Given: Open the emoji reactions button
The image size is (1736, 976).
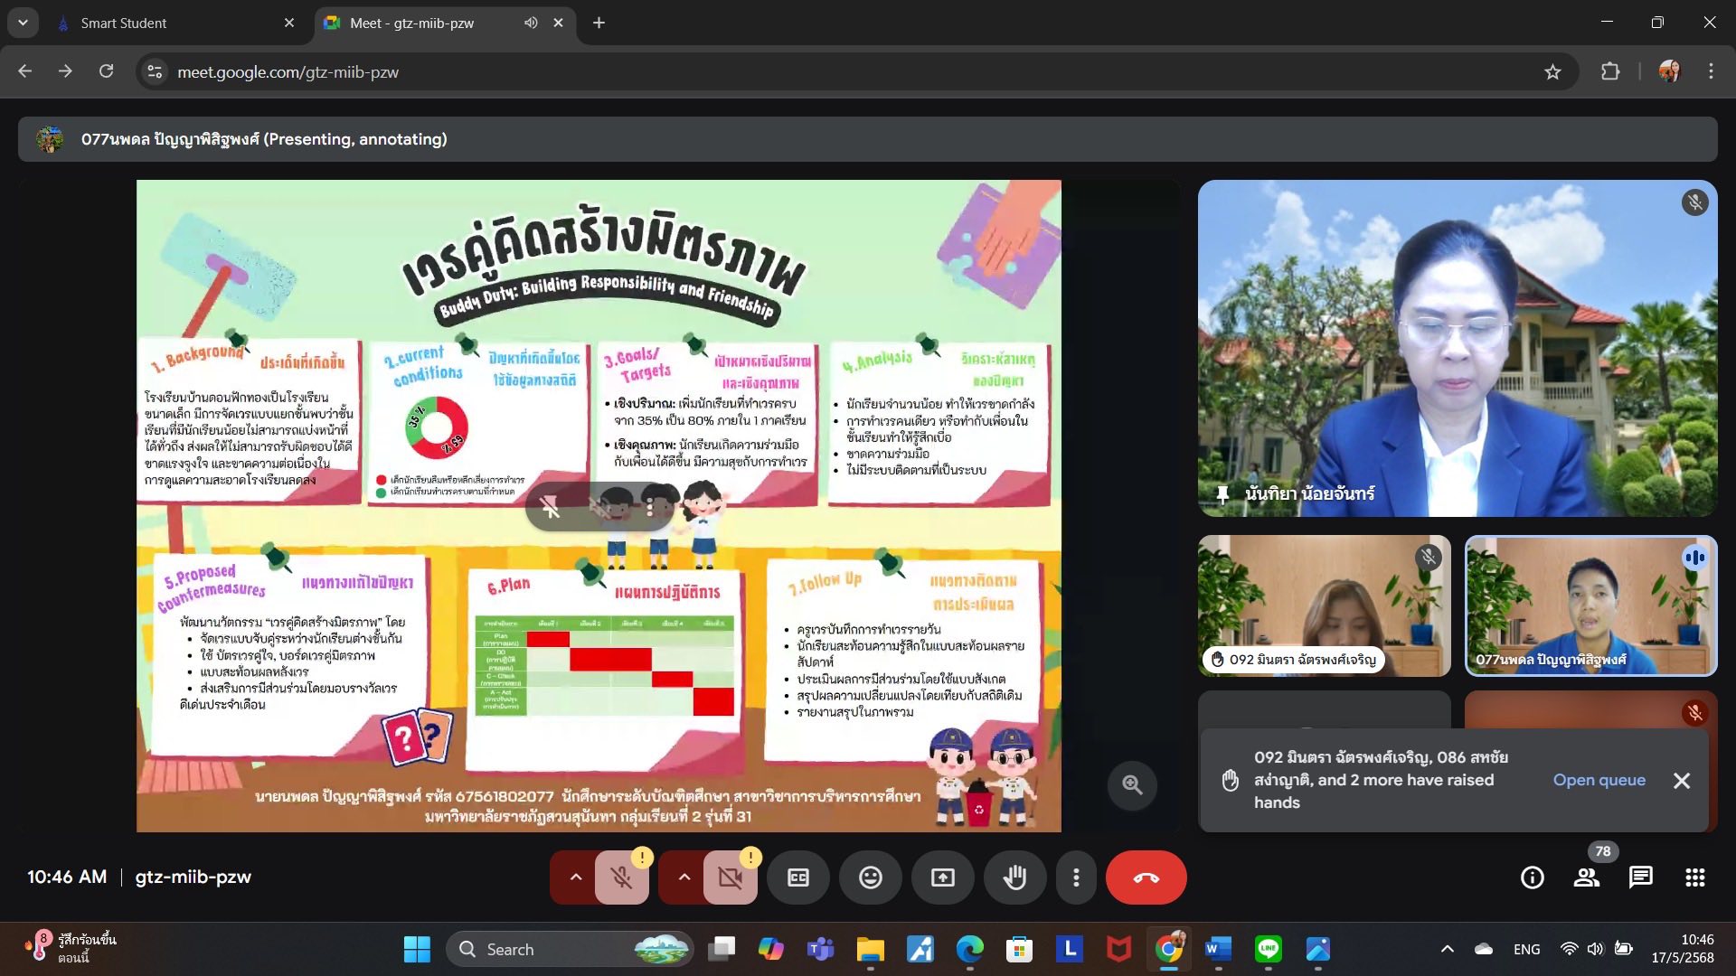Looking at the screenshot, I should (x=871, y=877).
